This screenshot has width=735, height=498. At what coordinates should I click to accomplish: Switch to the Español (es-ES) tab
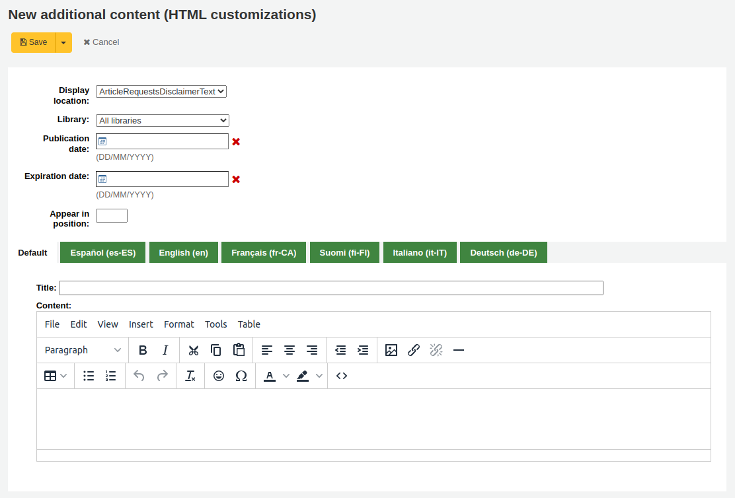[103, 252]
